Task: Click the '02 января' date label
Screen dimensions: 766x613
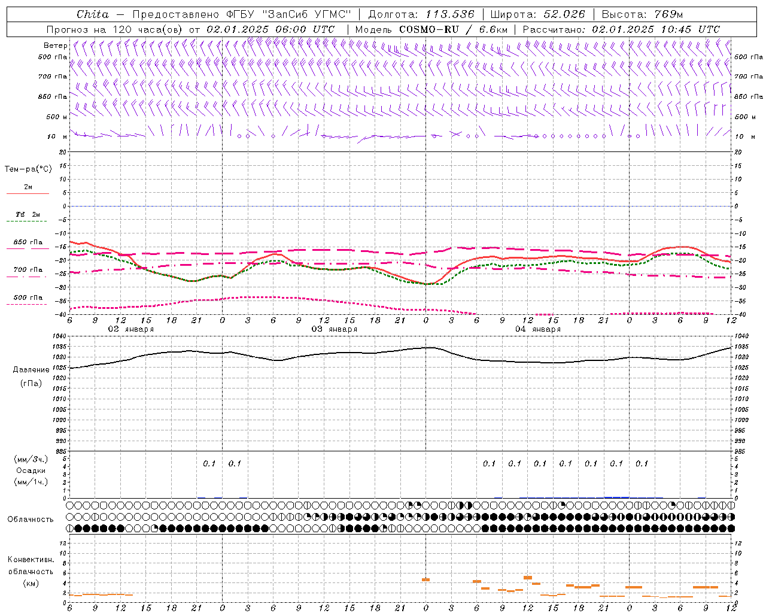Action: pos(130,329)
